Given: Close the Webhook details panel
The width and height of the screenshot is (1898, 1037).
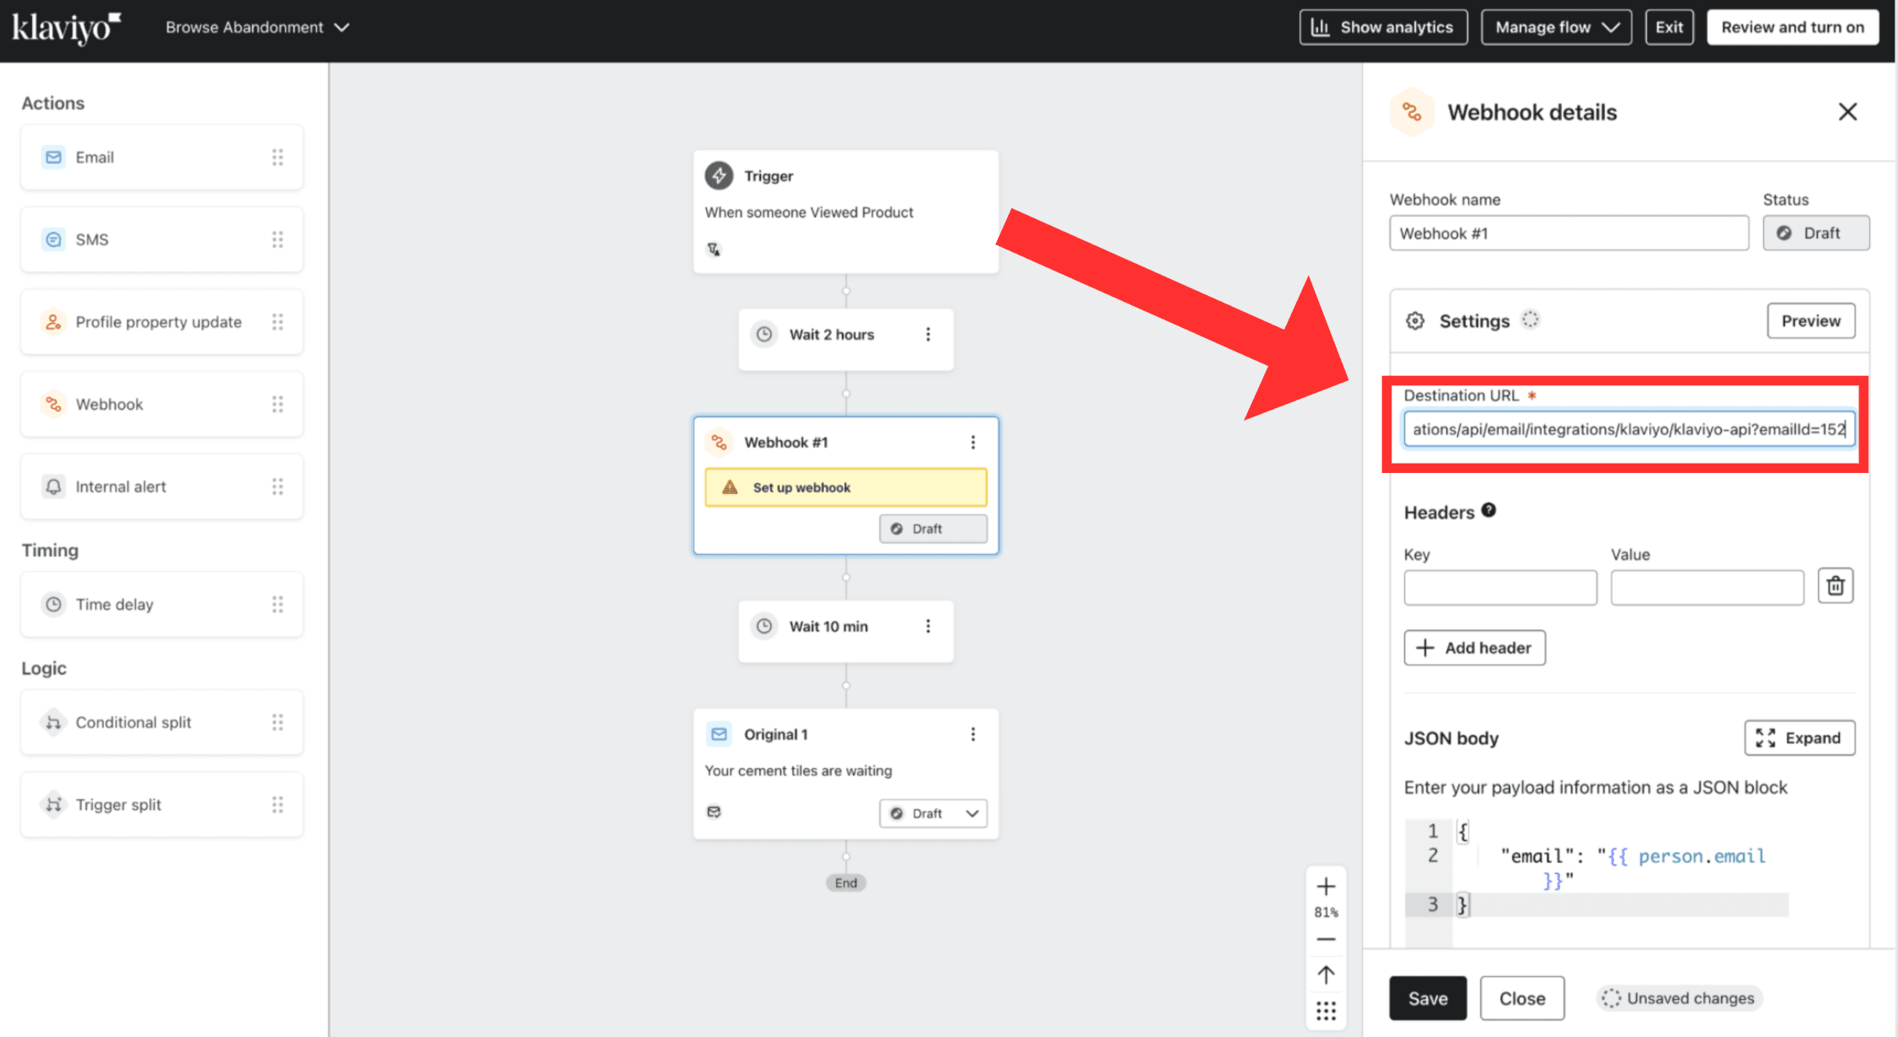Looking at the screenshot, I should pos(1847,112).
